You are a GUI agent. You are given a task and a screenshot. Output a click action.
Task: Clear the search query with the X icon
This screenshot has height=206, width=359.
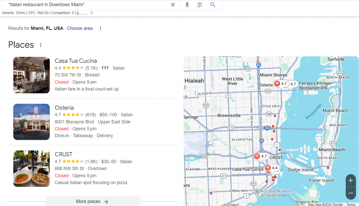173,4
